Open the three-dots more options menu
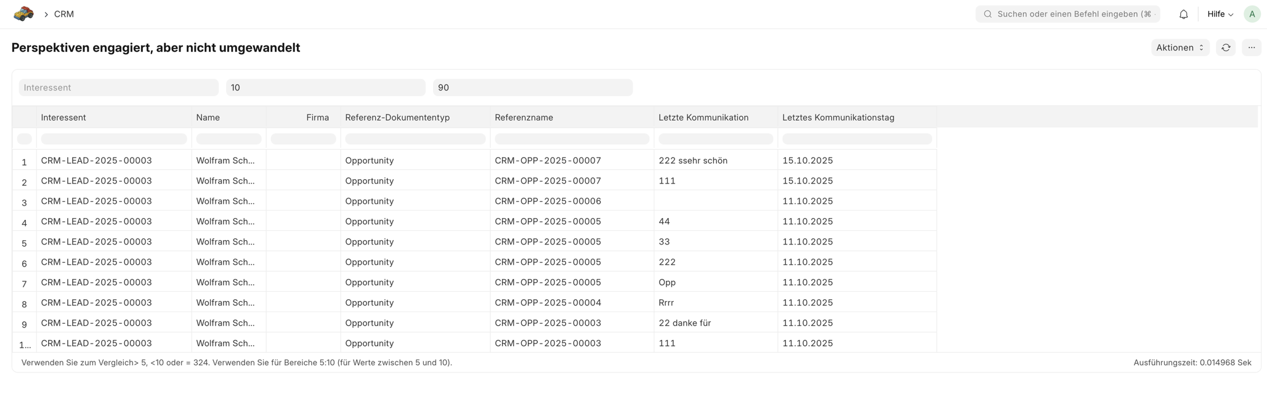 point(1251,47)
